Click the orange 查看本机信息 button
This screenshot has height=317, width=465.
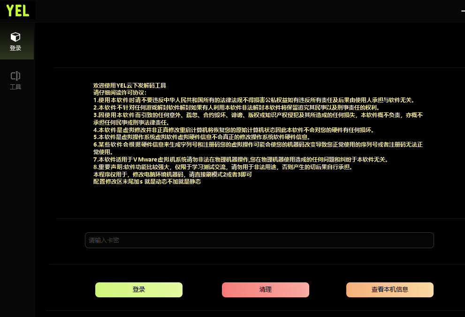(389, 290)
